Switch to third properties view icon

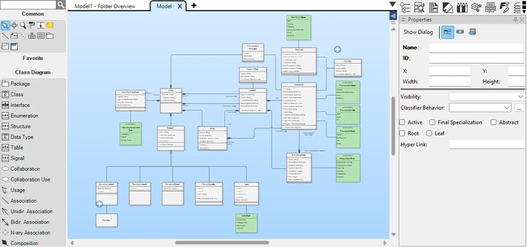[472, 32]
